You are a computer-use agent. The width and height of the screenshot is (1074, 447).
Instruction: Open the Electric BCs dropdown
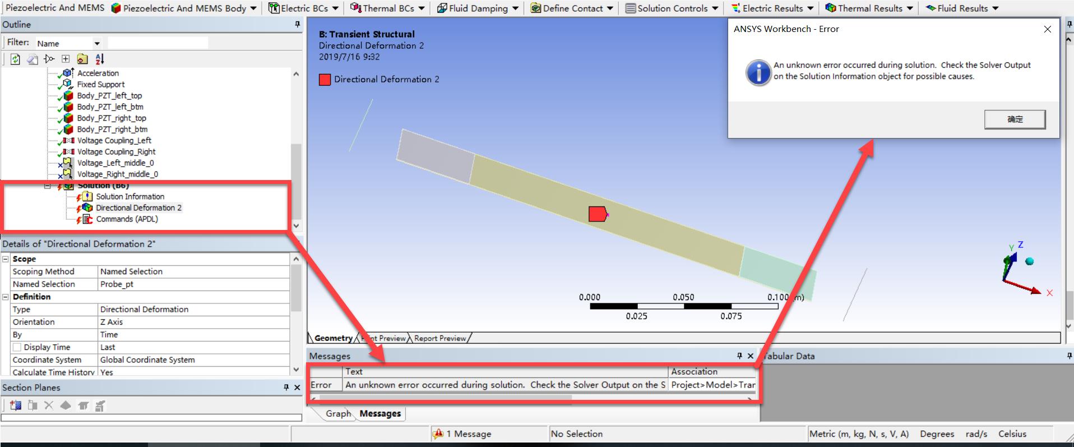coord(335,8)
